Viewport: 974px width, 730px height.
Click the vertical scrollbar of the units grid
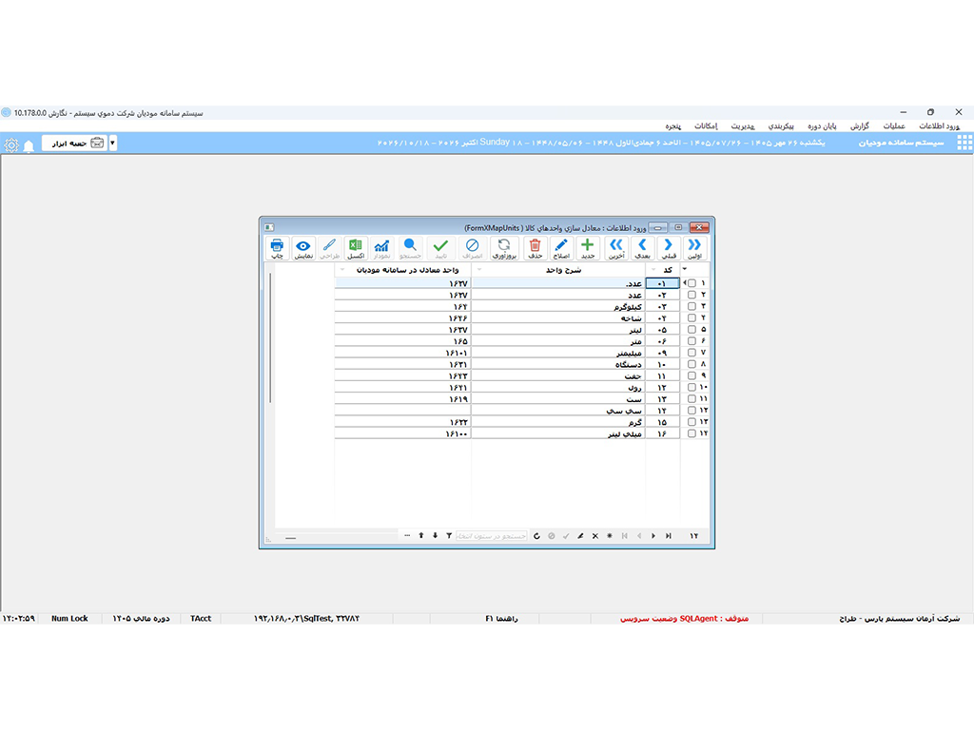[269, 338]
